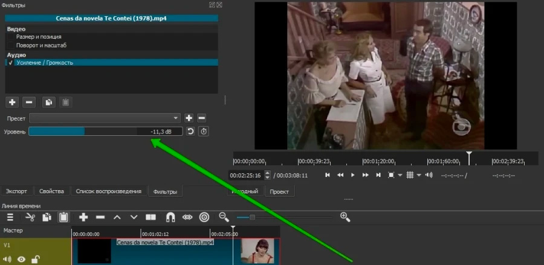
Task: Zoom out the timeline magnifier
Action: pyautogui.click(x=224, y=217)
